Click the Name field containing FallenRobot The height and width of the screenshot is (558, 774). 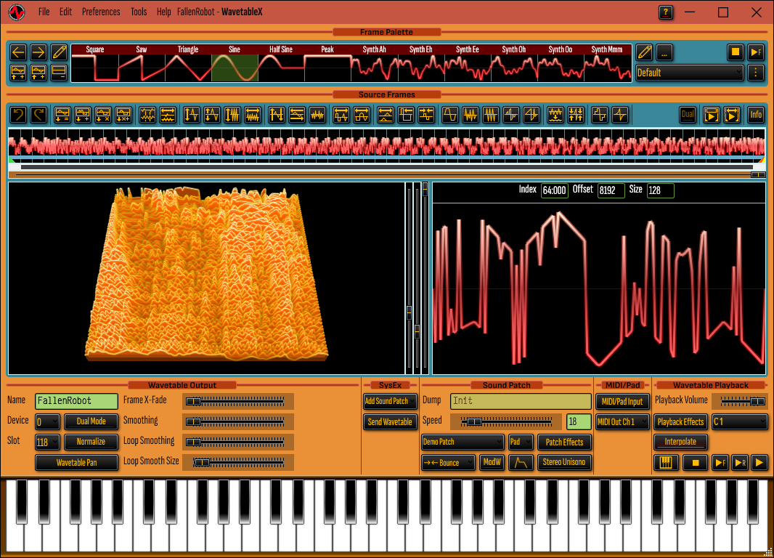[x=76, y=401]
